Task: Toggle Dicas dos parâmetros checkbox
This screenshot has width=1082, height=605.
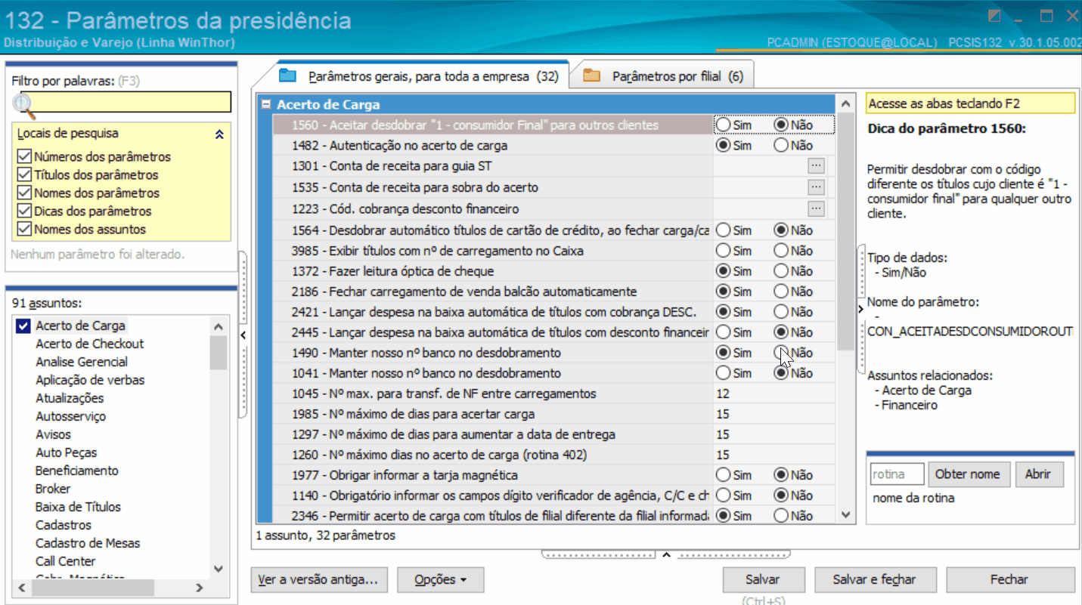Action: click(x=23, y=211)
